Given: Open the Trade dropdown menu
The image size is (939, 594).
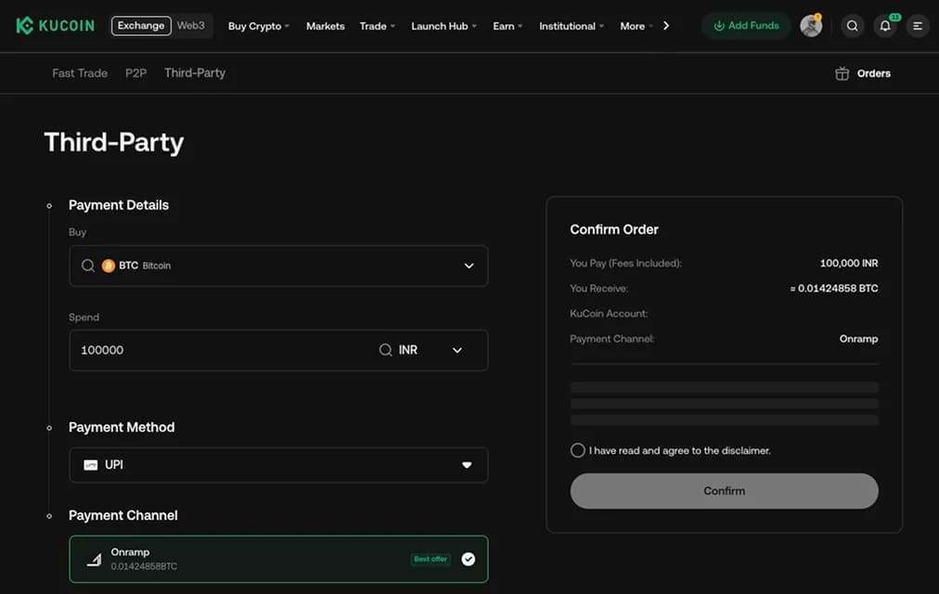Looking at the screenshot, I should 378,26.
